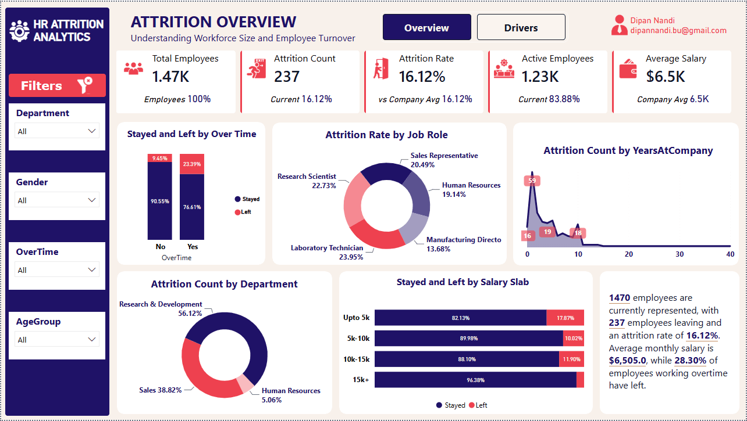The image size is (747, 421).
Task: Switch to the Overview tab
Action: click(426, 27)
